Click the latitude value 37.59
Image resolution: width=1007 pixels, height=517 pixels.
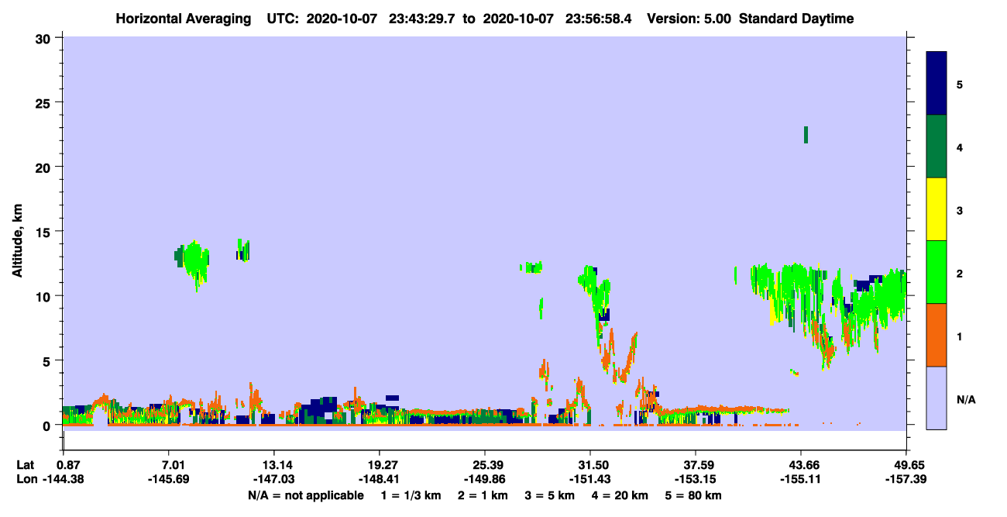click(696, 465)
